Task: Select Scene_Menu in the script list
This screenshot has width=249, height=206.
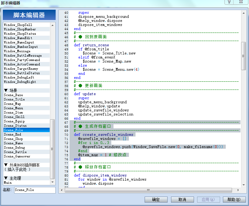Action: click(x=26, y=108)
